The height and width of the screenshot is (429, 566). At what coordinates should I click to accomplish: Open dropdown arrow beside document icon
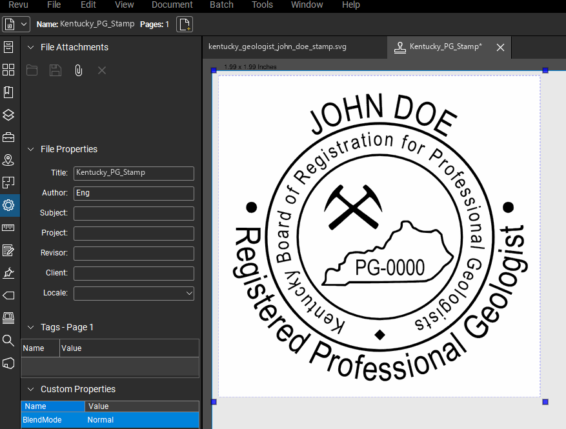click(24, 25)
